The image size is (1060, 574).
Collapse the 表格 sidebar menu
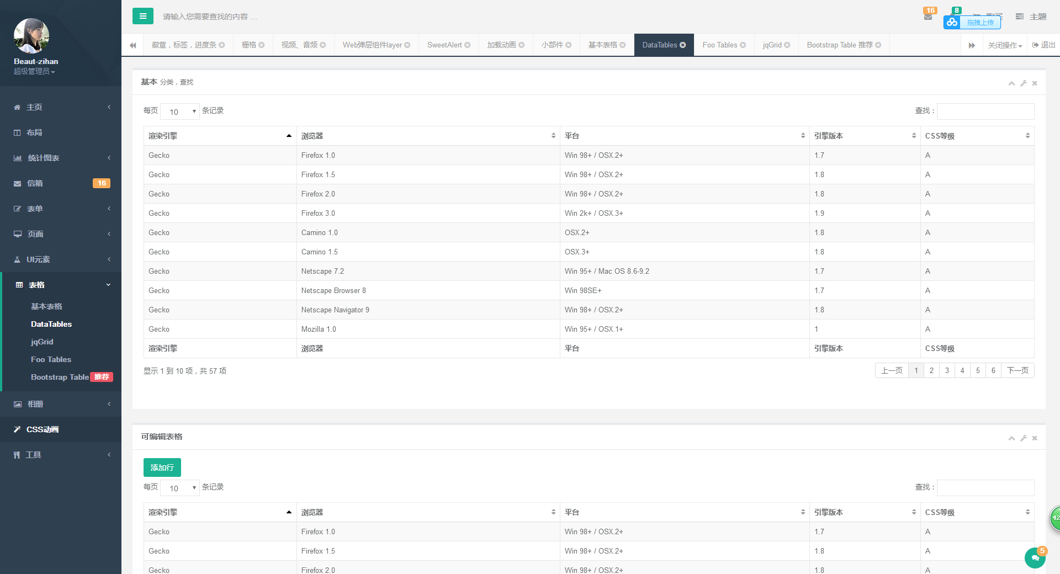click(x=61, y=285)
